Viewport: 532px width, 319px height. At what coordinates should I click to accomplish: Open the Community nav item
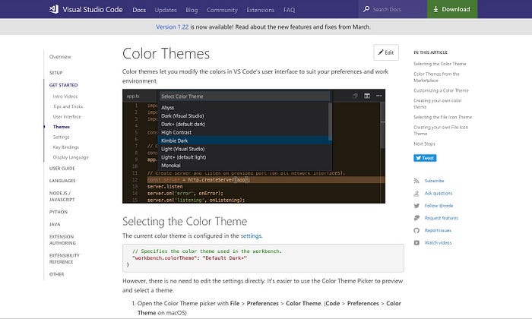point(222,10)
